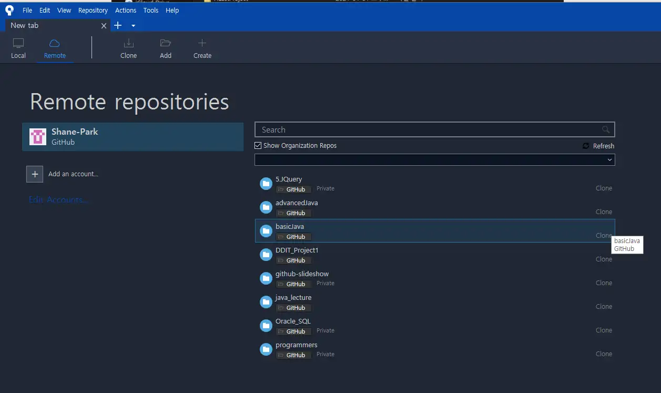Open the Local repositories view
The image size is (661, 393).
coord(18,48)
